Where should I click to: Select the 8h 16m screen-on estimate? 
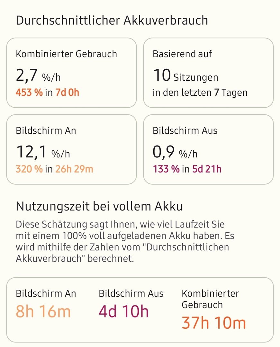pyautogui.click(x=43, y=311)
